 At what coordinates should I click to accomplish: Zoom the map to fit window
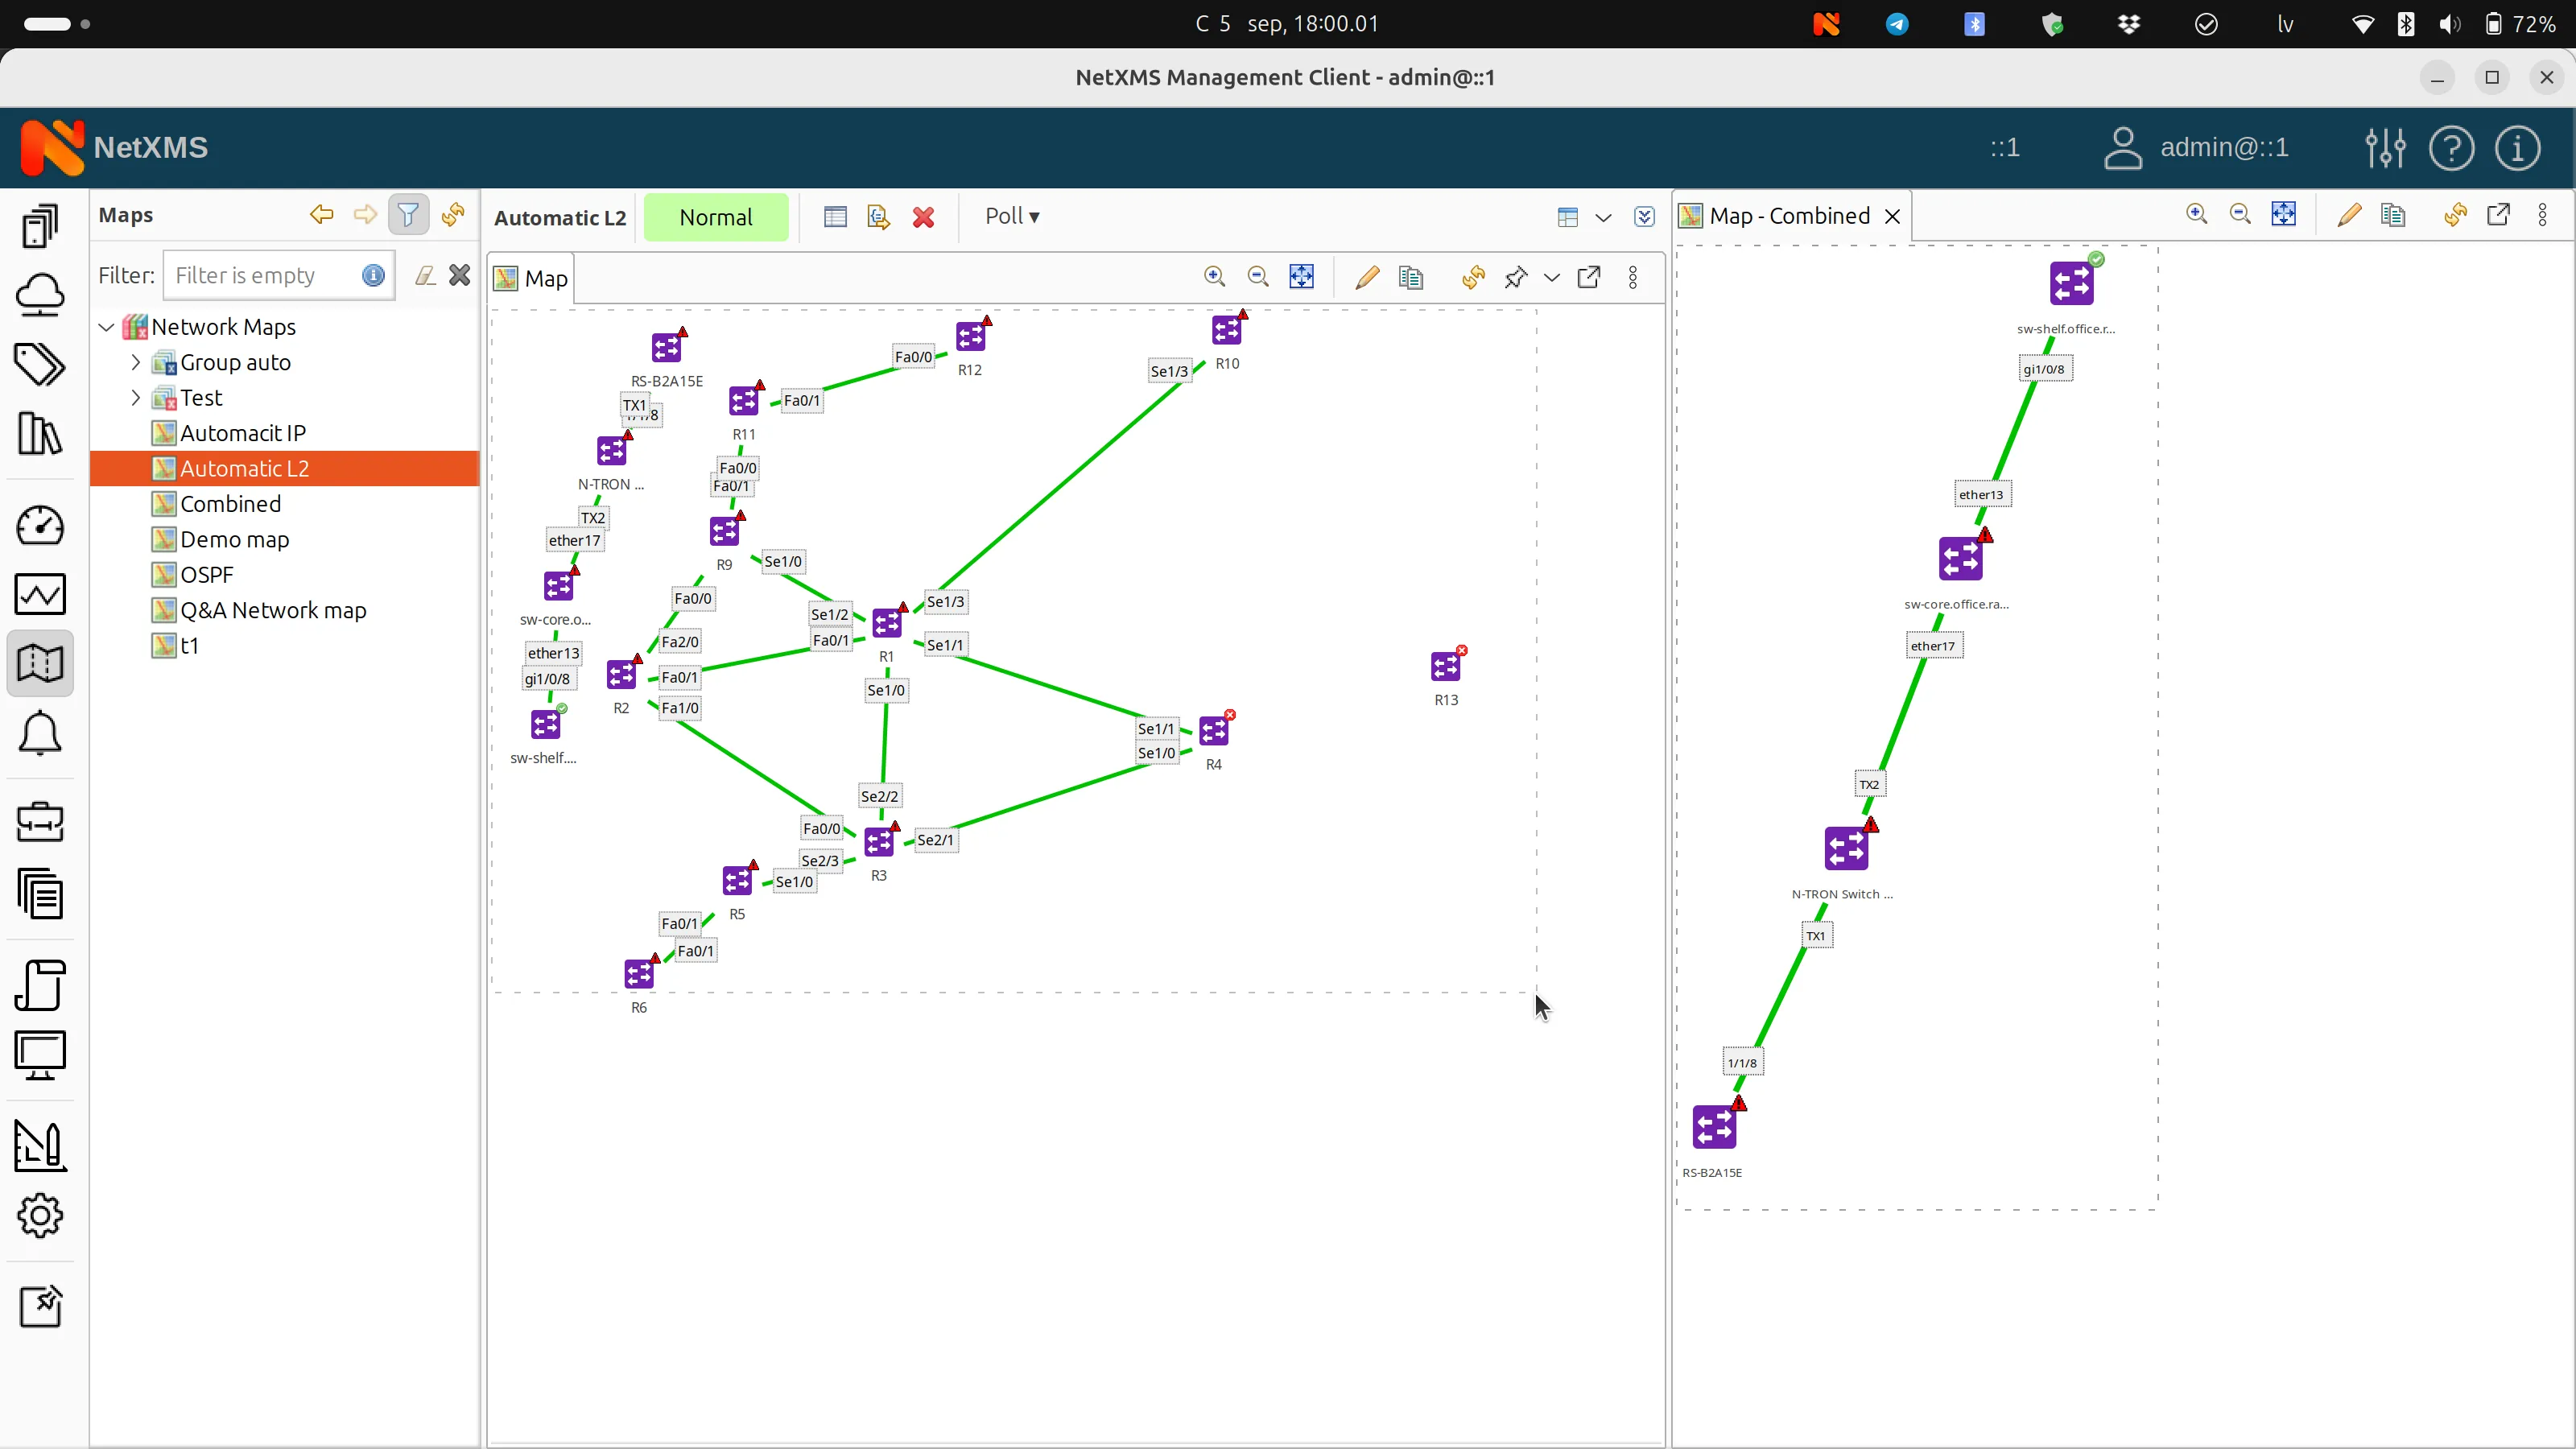[x=1301, y=277]
